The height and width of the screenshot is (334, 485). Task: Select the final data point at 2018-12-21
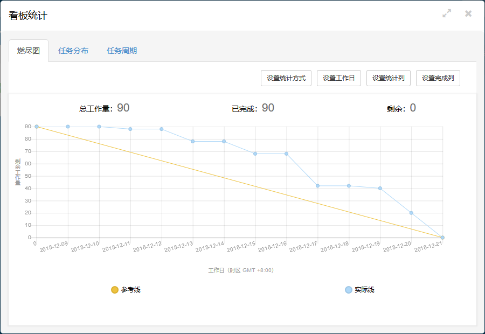442,238
